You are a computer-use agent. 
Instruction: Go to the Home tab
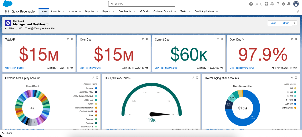44,11
